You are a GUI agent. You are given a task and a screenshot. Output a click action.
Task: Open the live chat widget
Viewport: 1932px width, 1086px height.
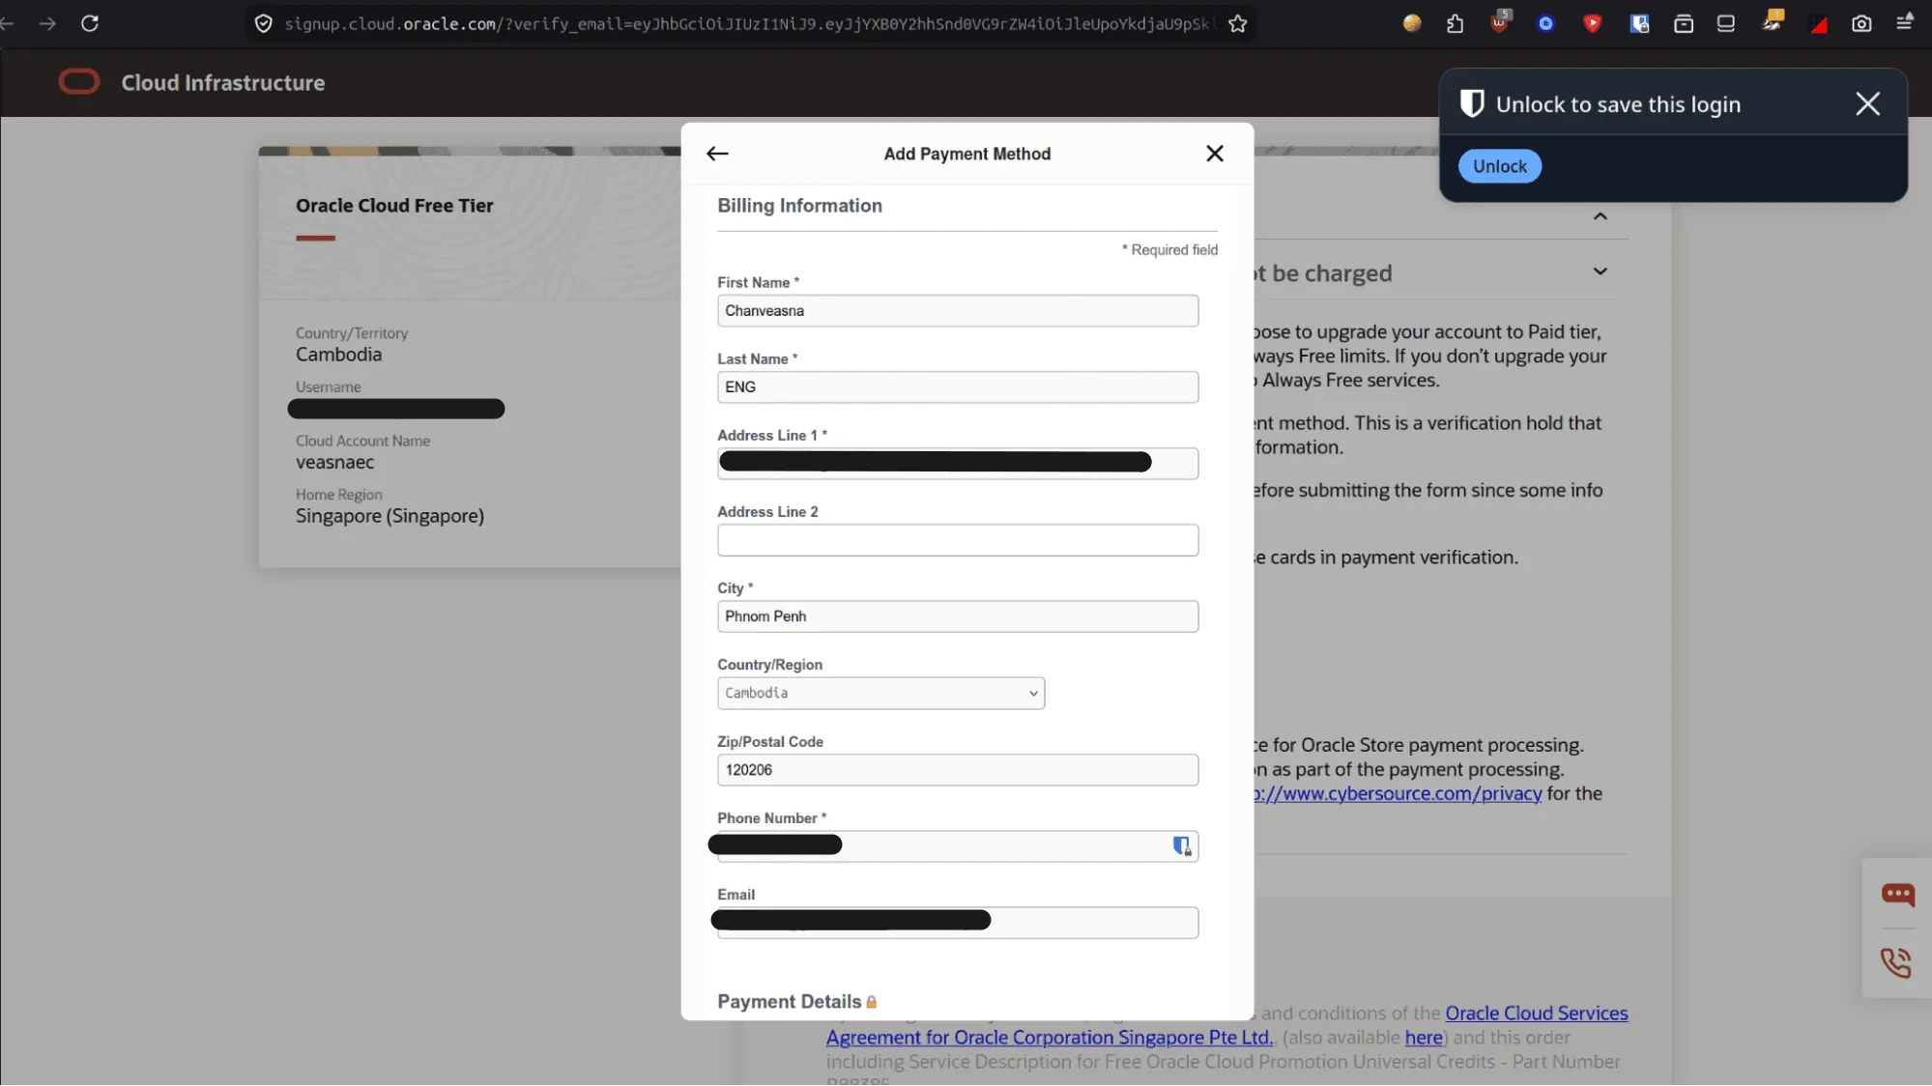click(x=1897, y=894)
